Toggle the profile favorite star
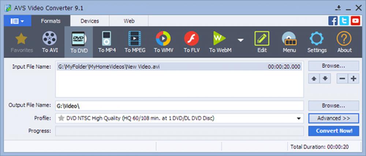 point(61,118)
